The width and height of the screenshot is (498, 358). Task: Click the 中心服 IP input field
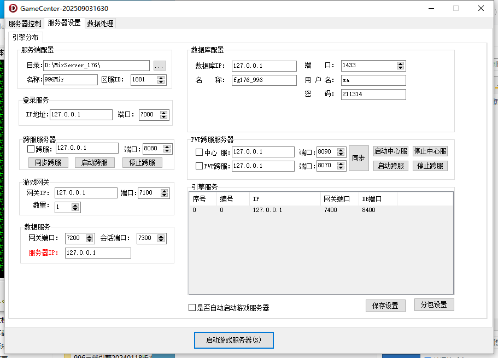click(263, 152)
